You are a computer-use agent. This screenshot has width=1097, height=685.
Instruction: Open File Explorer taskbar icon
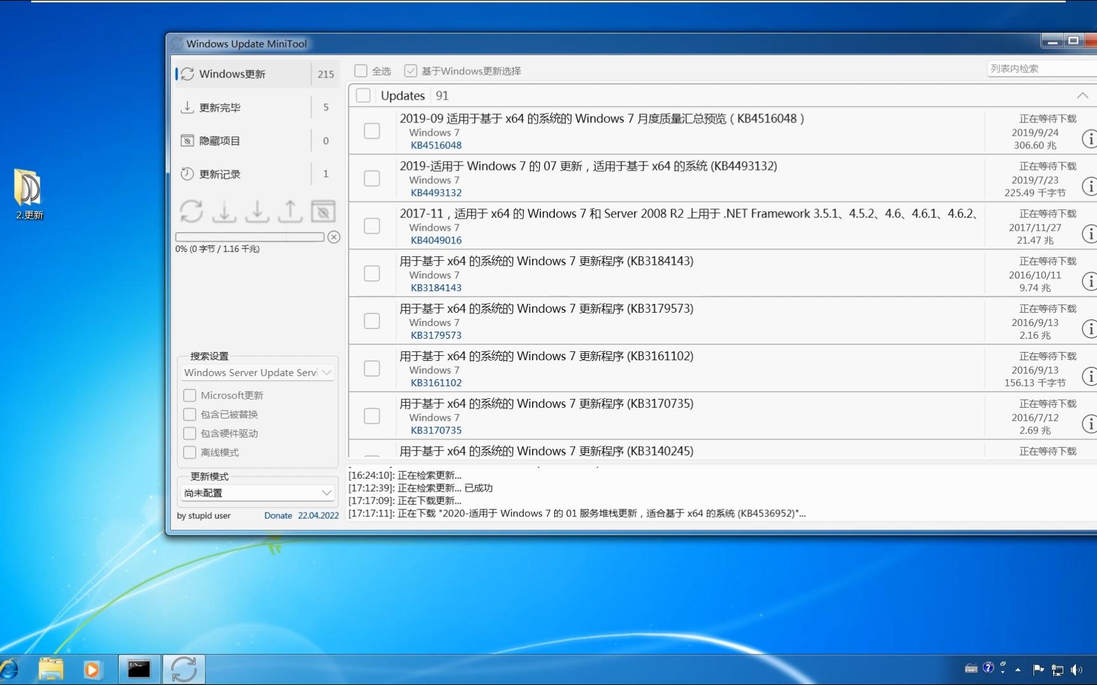coord(51,669)
